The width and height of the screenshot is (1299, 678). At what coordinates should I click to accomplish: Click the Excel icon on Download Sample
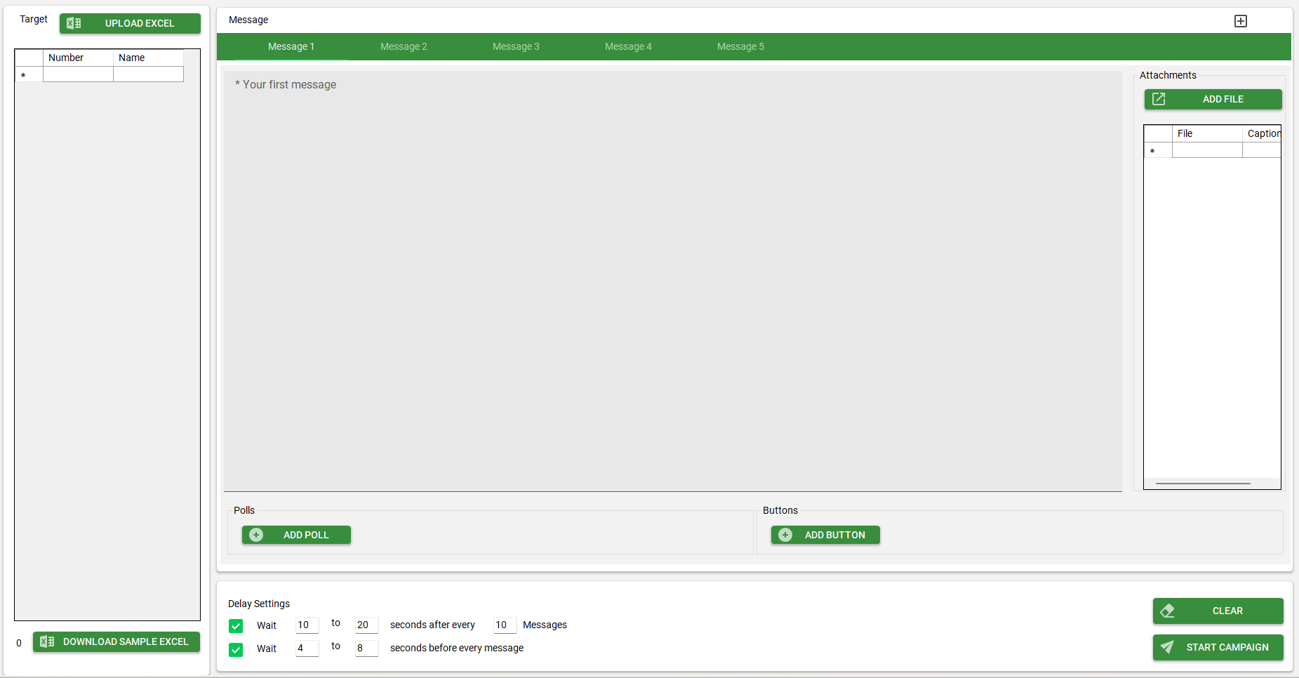[x=47, y=642]
